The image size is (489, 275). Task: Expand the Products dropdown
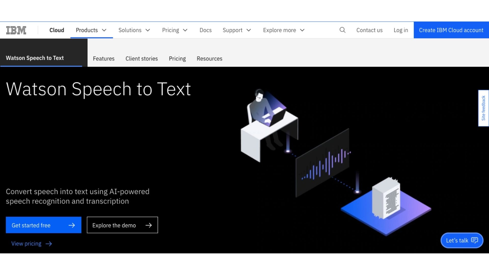click(91, 30)
